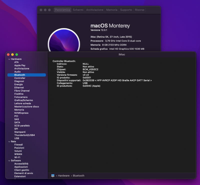Open the Risorse tab

pyautogui.click(x=139, y=10)
